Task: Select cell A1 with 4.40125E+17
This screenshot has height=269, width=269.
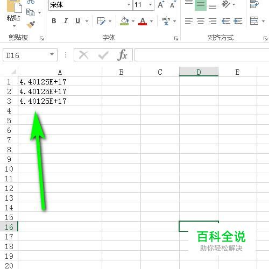Action: coord(60,82)
